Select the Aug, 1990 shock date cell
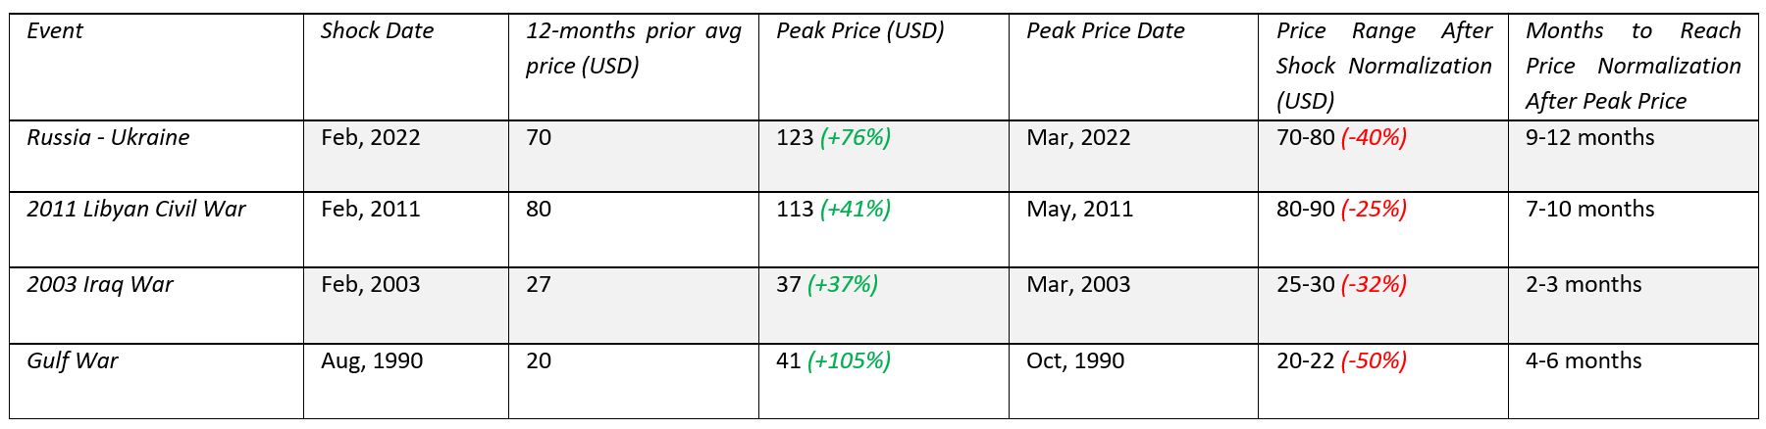1766x429 pixels. point(372,361)
